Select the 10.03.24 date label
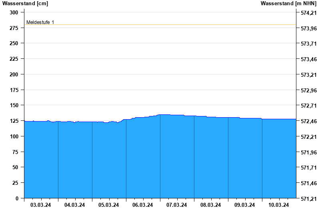This screenshot has height=220, width=320. 279,205
